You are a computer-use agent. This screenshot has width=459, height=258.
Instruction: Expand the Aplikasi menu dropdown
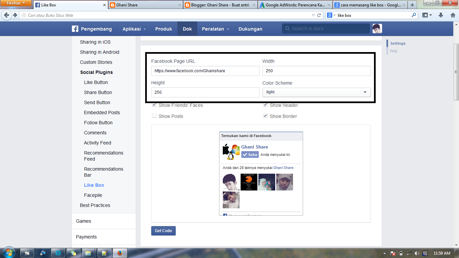[x=134, y=29]
